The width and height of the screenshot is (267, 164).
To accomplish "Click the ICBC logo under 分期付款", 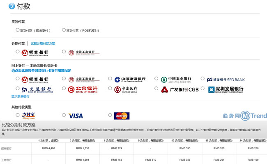I will [x=84, y=52].
